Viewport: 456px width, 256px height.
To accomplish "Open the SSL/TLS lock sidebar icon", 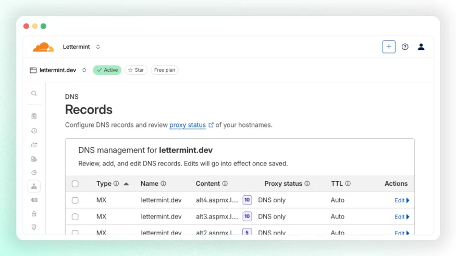I will pyautogui.click(x=34, y=214).
